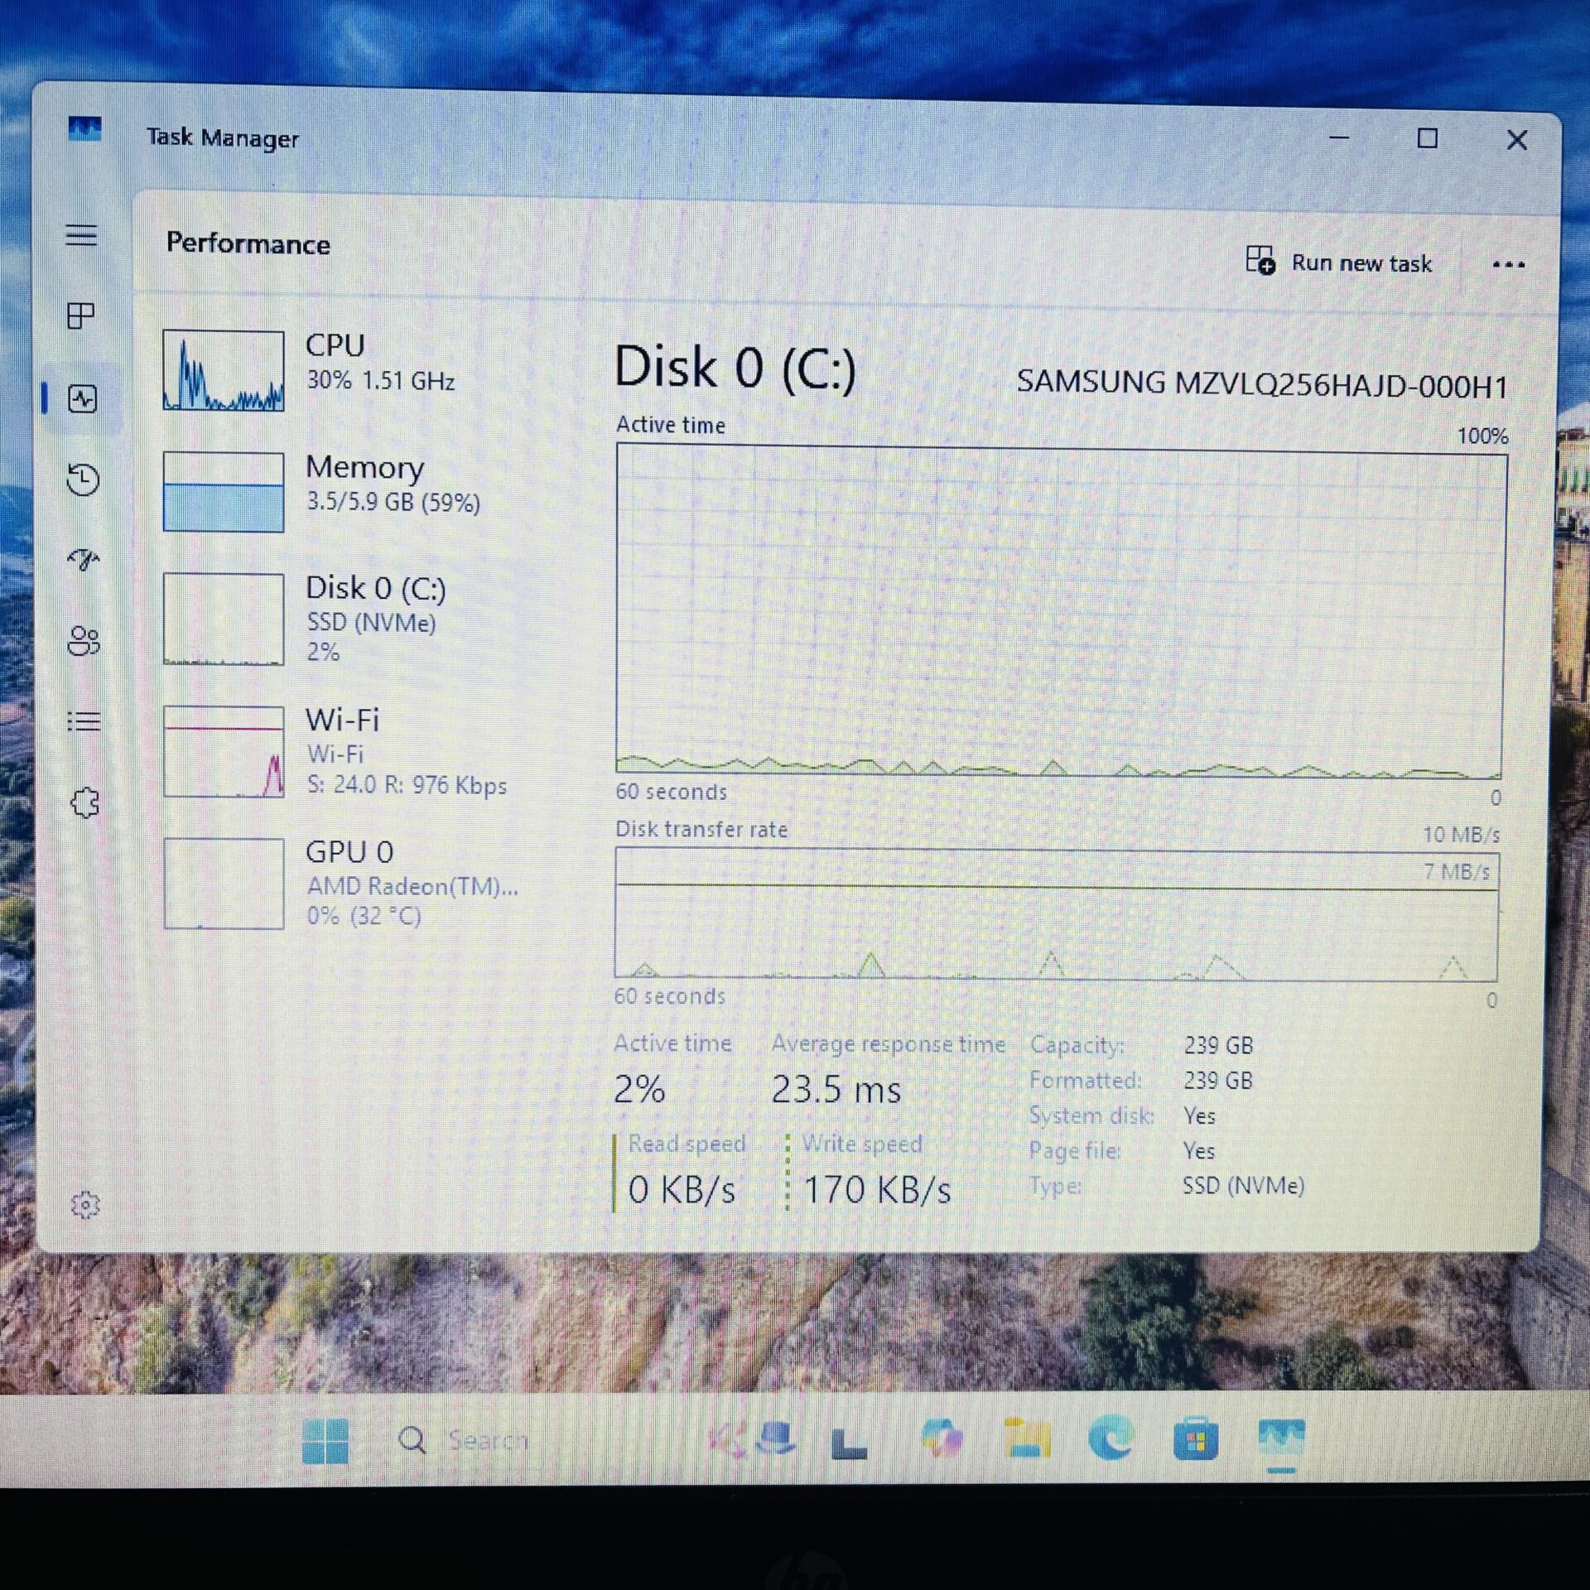
Task: Open the Startup apps view
Action: pos(83,561)
